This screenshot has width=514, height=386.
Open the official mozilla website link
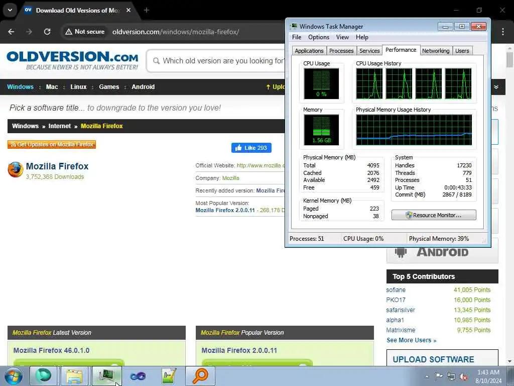[x=261, y=166]
